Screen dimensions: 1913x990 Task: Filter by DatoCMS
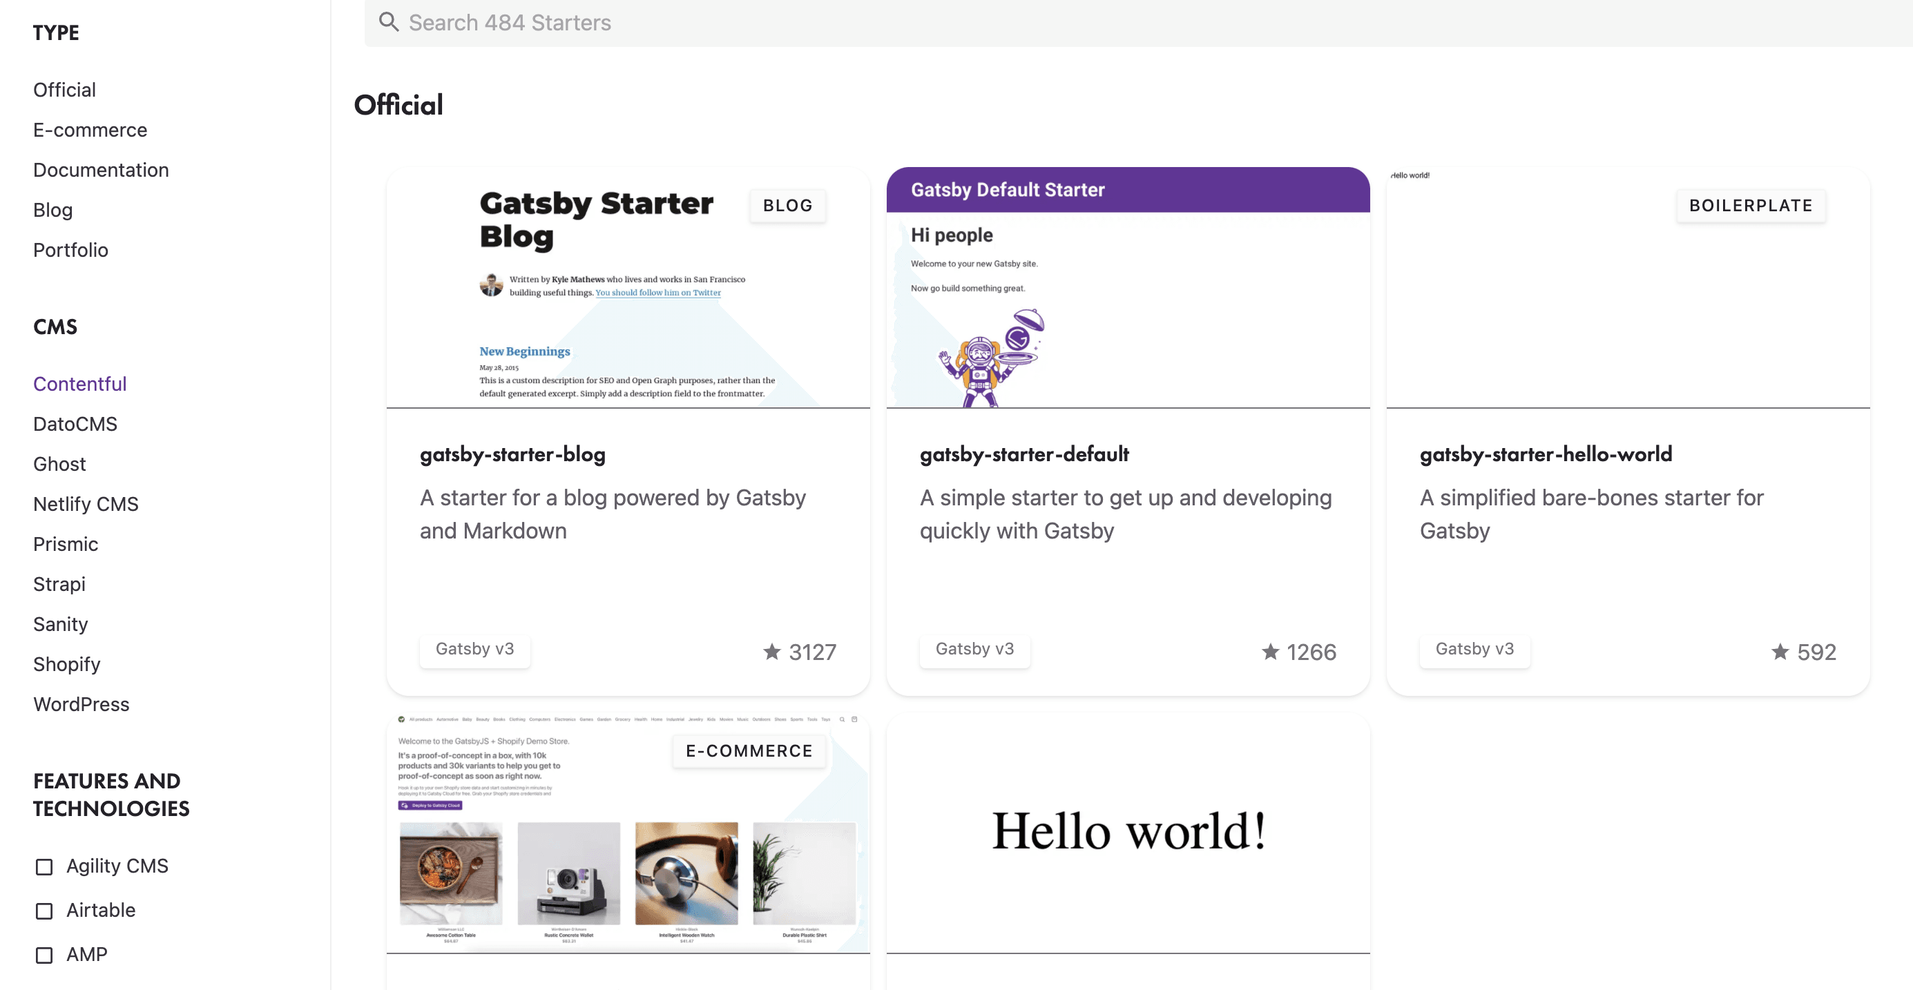(x=75, y=424)
